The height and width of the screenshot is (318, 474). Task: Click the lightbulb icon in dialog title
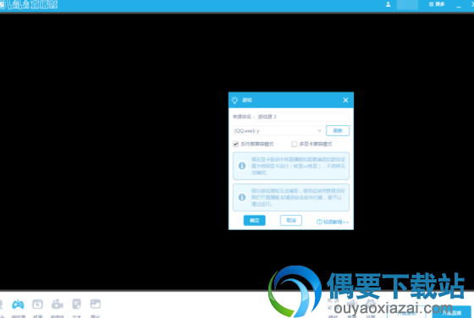234,100
